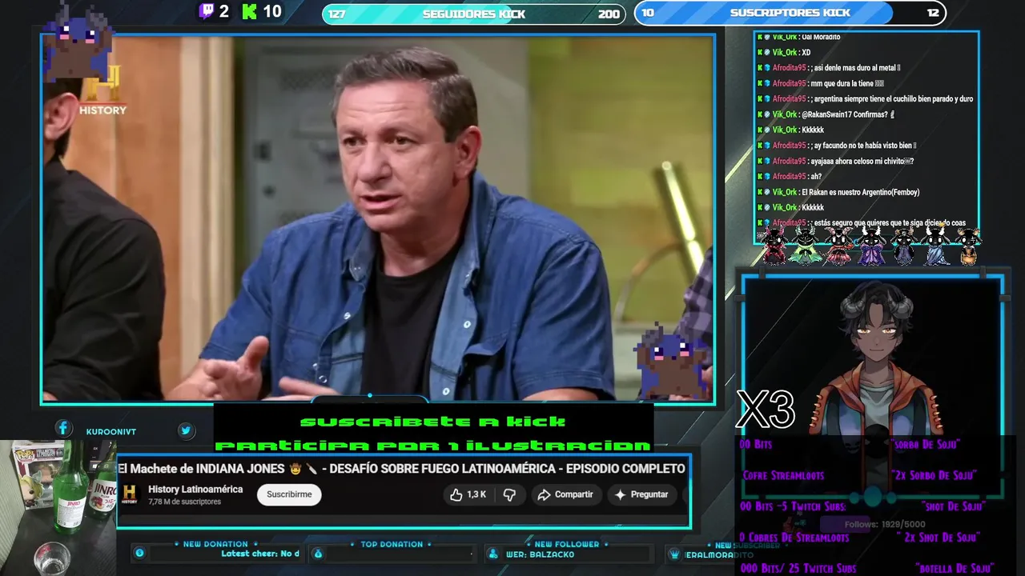Open the History Latinoamérica channel avatar
The height and width of the screenshot is (576, 1025).
coord(130,494)
